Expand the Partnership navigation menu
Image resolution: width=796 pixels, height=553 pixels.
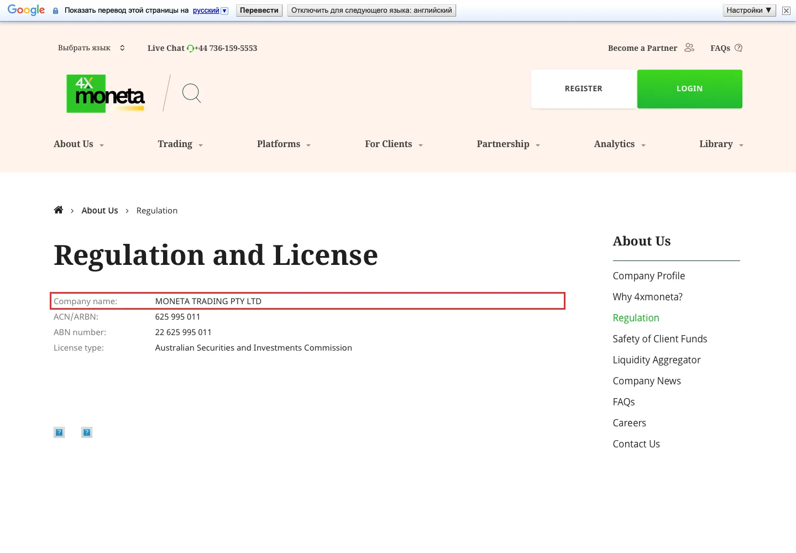[508, 144]
